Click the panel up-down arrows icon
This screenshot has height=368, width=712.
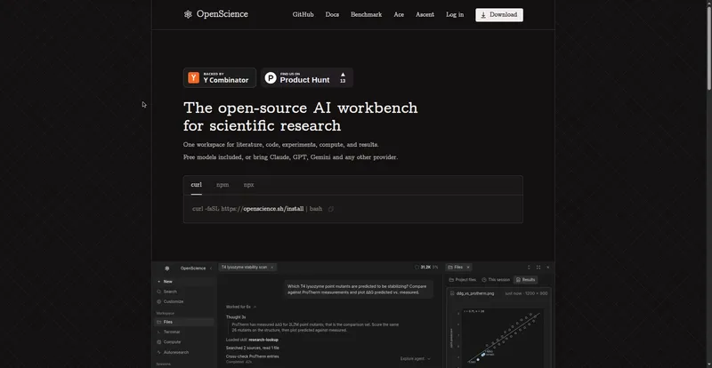(x=529, y=268)
